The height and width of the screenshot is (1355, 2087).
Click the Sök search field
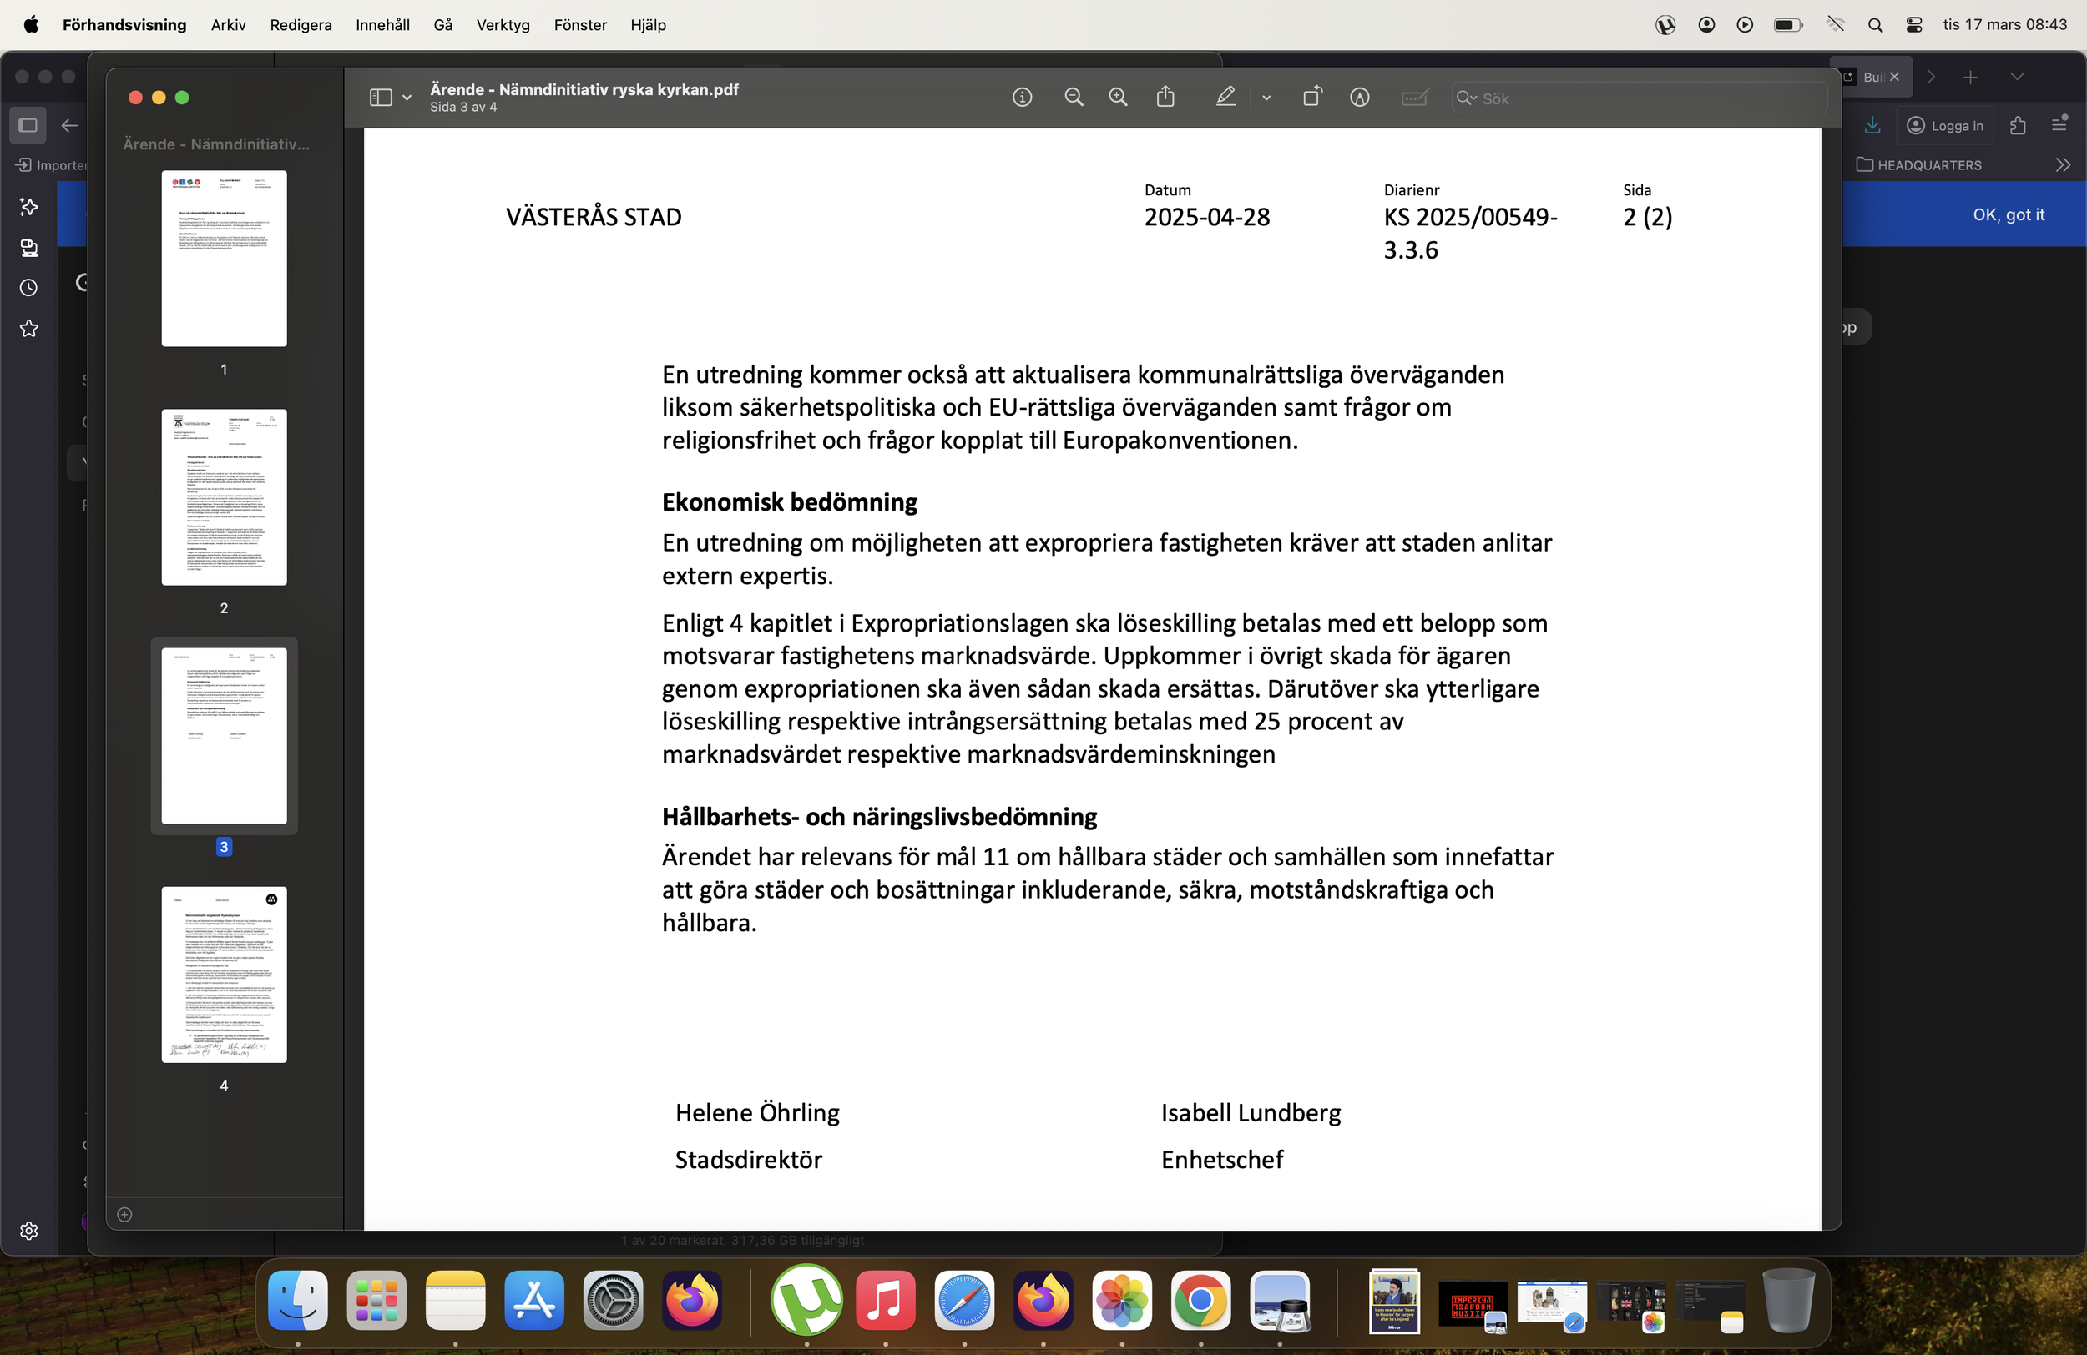[1649, 98]
